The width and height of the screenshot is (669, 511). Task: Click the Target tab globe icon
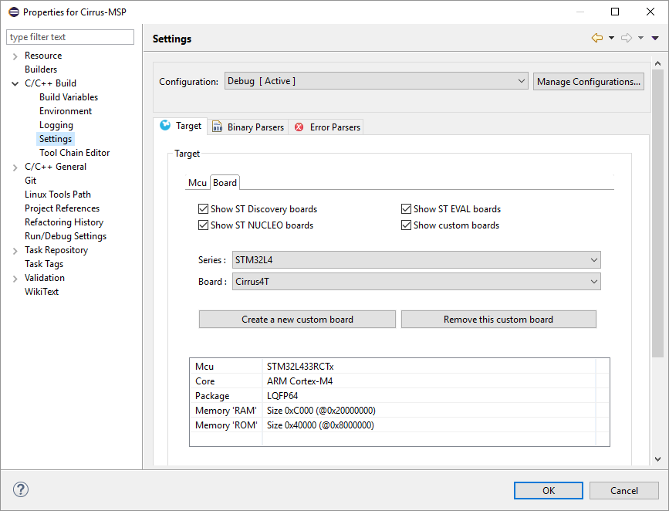[165, 125]
